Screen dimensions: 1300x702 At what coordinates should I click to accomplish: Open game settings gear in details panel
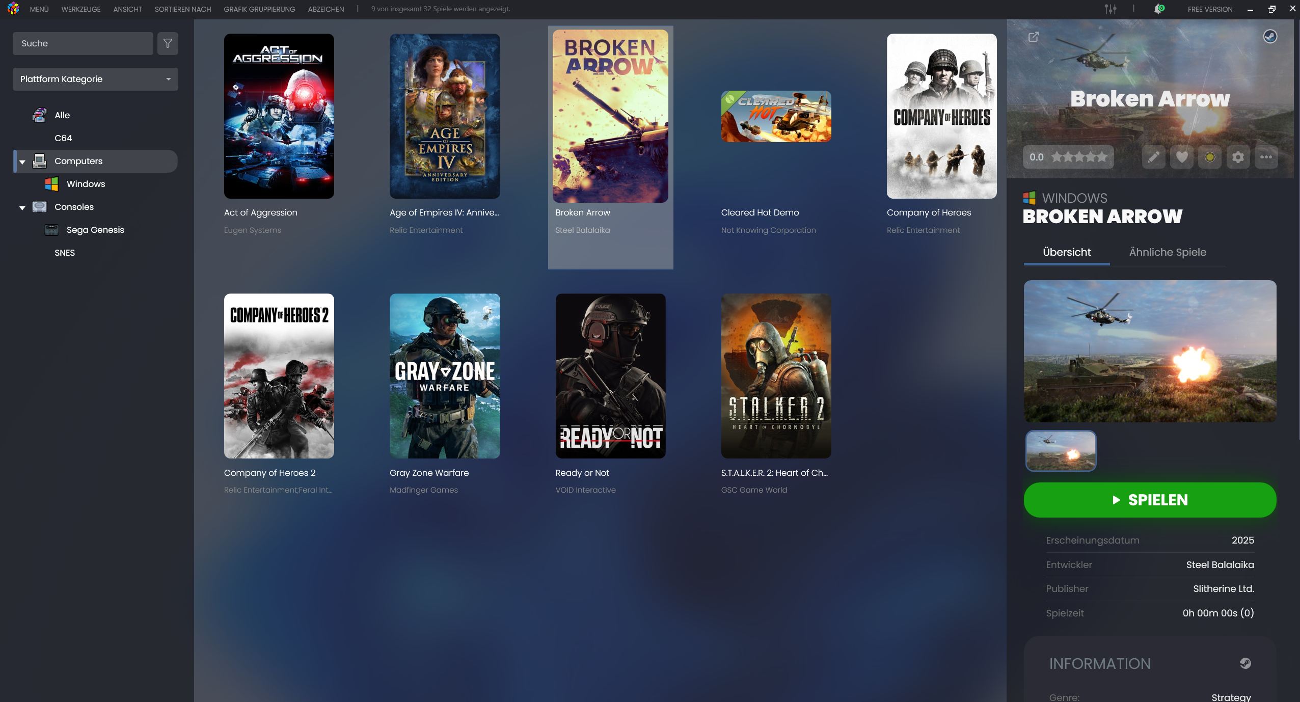click(x=1238, y=157)
